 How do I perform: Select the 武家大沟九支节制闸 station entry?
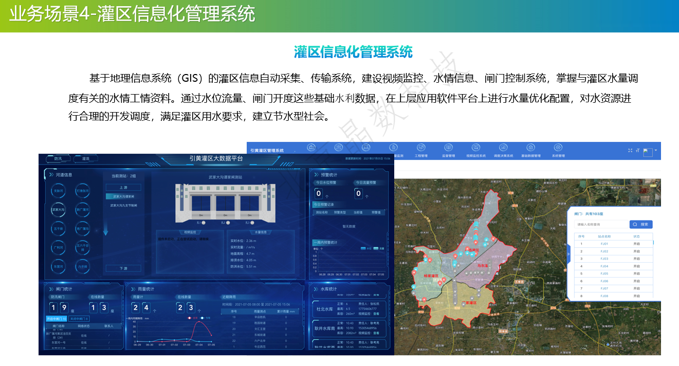[x=123, y=206]
